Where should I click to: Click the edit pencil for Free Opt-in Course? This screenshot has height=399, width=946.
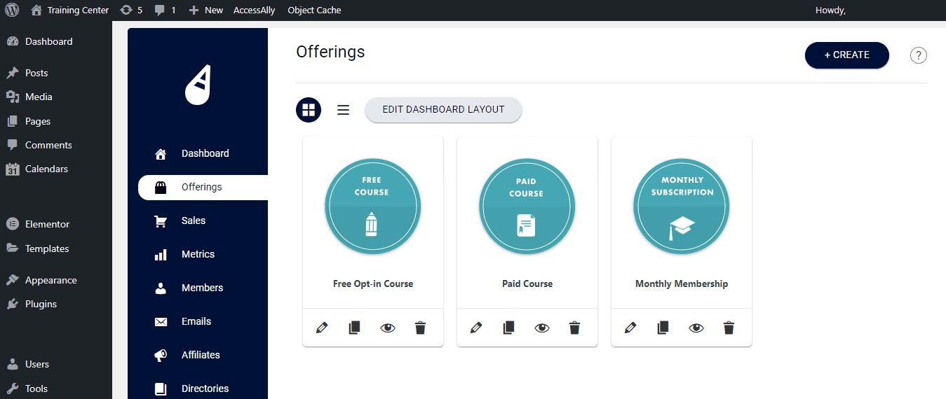[322, 328]
